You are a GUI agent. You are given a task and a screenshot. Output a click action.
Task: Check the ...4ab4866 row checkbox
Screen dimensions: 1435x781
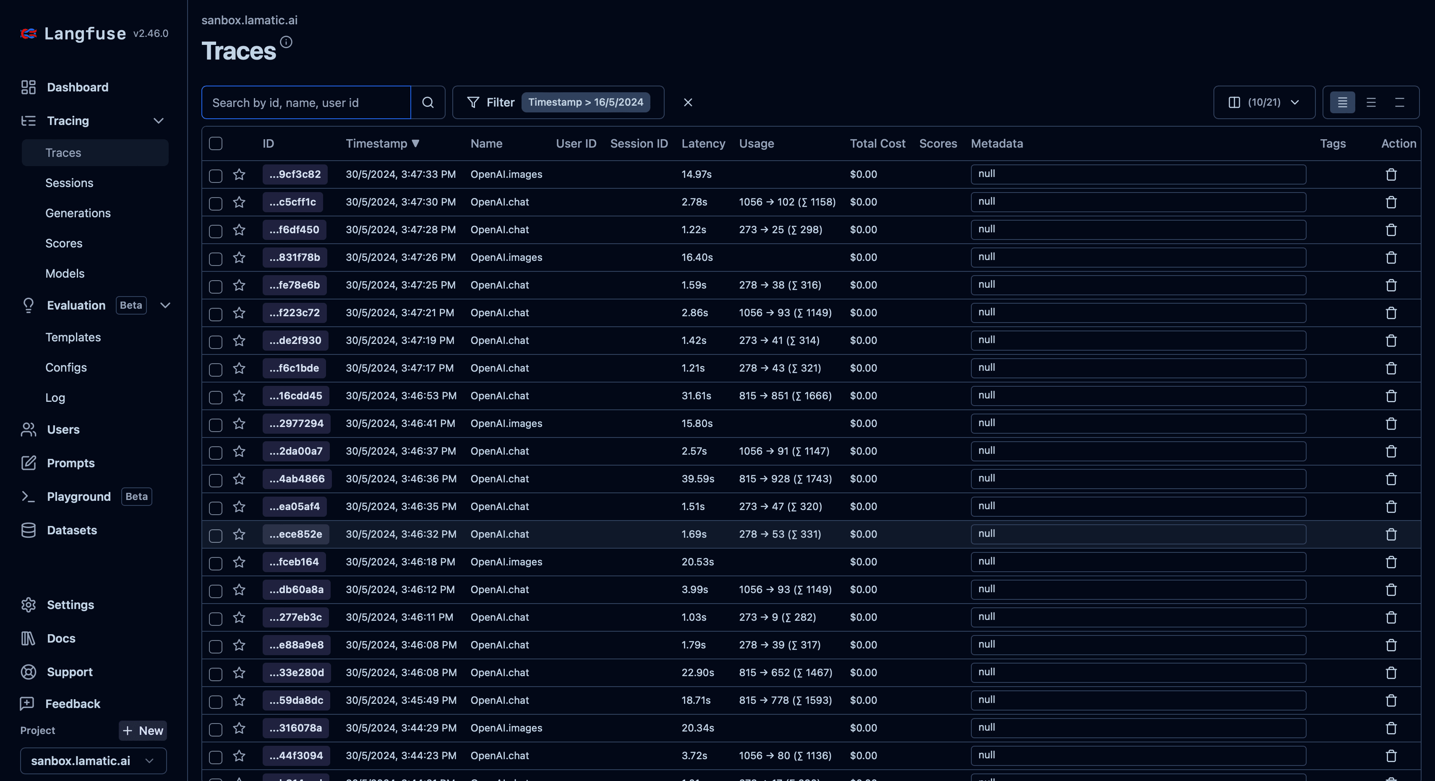(216, 479)
